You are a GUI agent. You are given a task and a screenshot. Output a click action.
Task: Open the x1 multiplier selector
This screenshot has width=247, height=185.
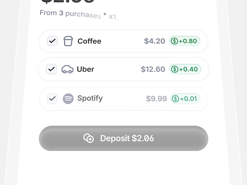pyautogui.click(x=113, y=16)
